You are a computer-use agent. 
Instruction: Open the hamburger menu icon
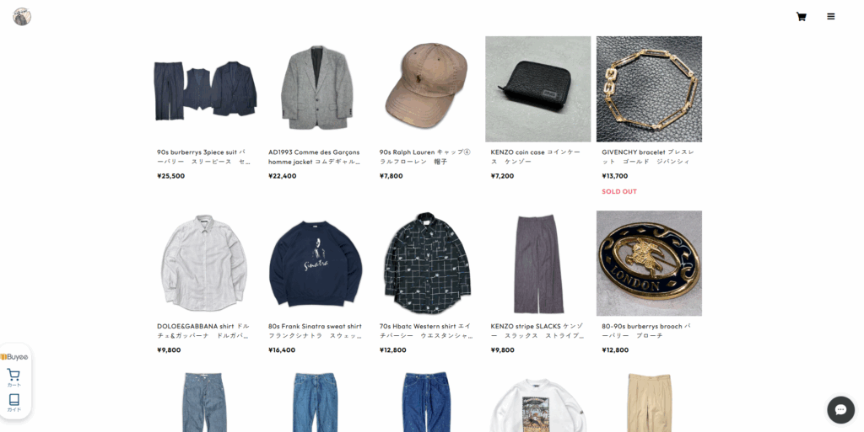pos(830,17)
